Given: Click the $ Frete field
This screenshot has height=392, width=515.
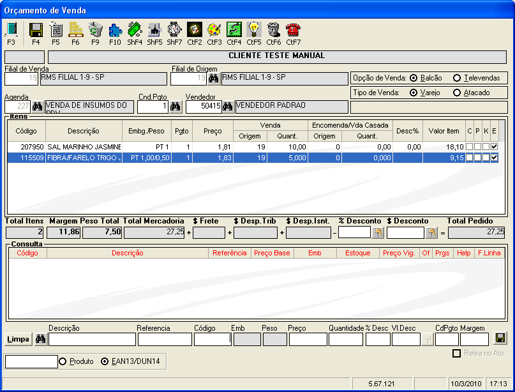Looking at the screenshot, I should click(209, 232).
